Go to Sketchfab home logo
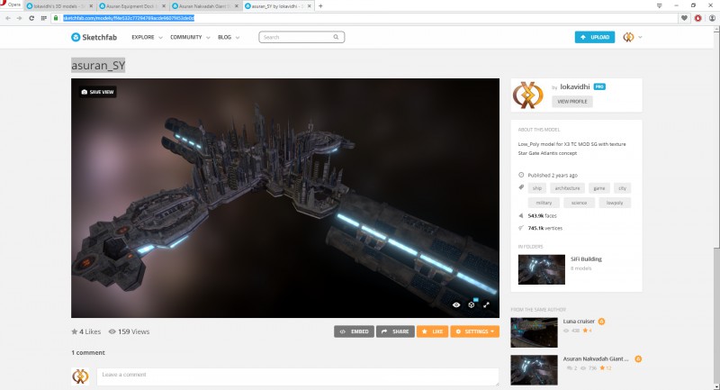720x390 pixels. 94,37
